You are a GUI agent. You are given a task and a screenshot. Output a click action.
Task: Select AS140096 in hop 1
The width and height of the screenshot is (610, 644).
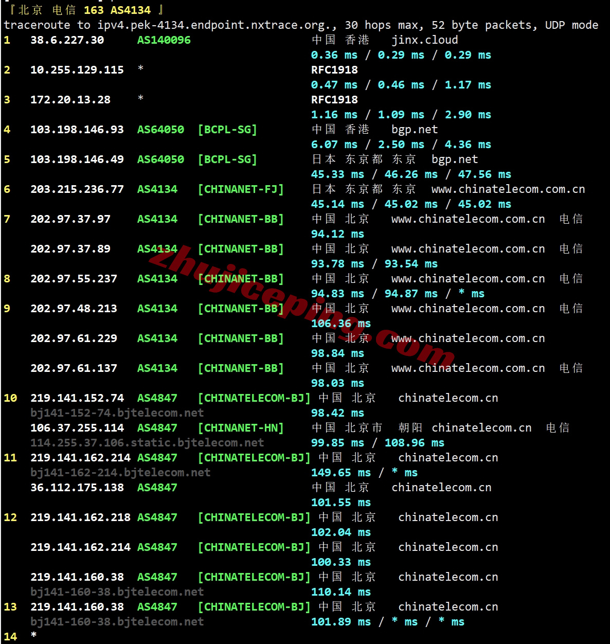(164, 40)
